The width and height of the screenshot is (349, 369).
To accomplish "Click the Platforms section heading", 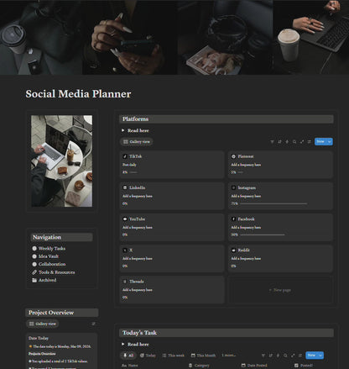I will [x=135, y=119].
